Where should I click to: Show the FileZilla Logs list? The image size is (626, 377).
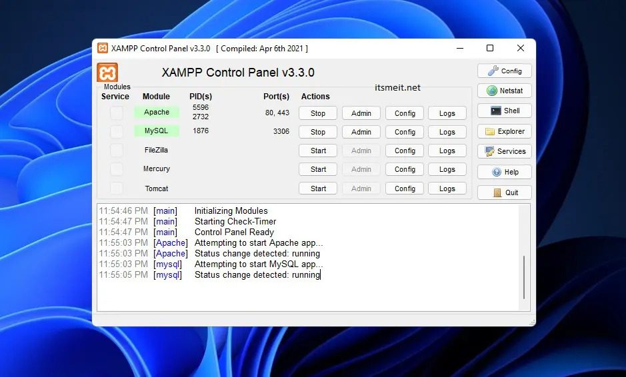(447, 151)
